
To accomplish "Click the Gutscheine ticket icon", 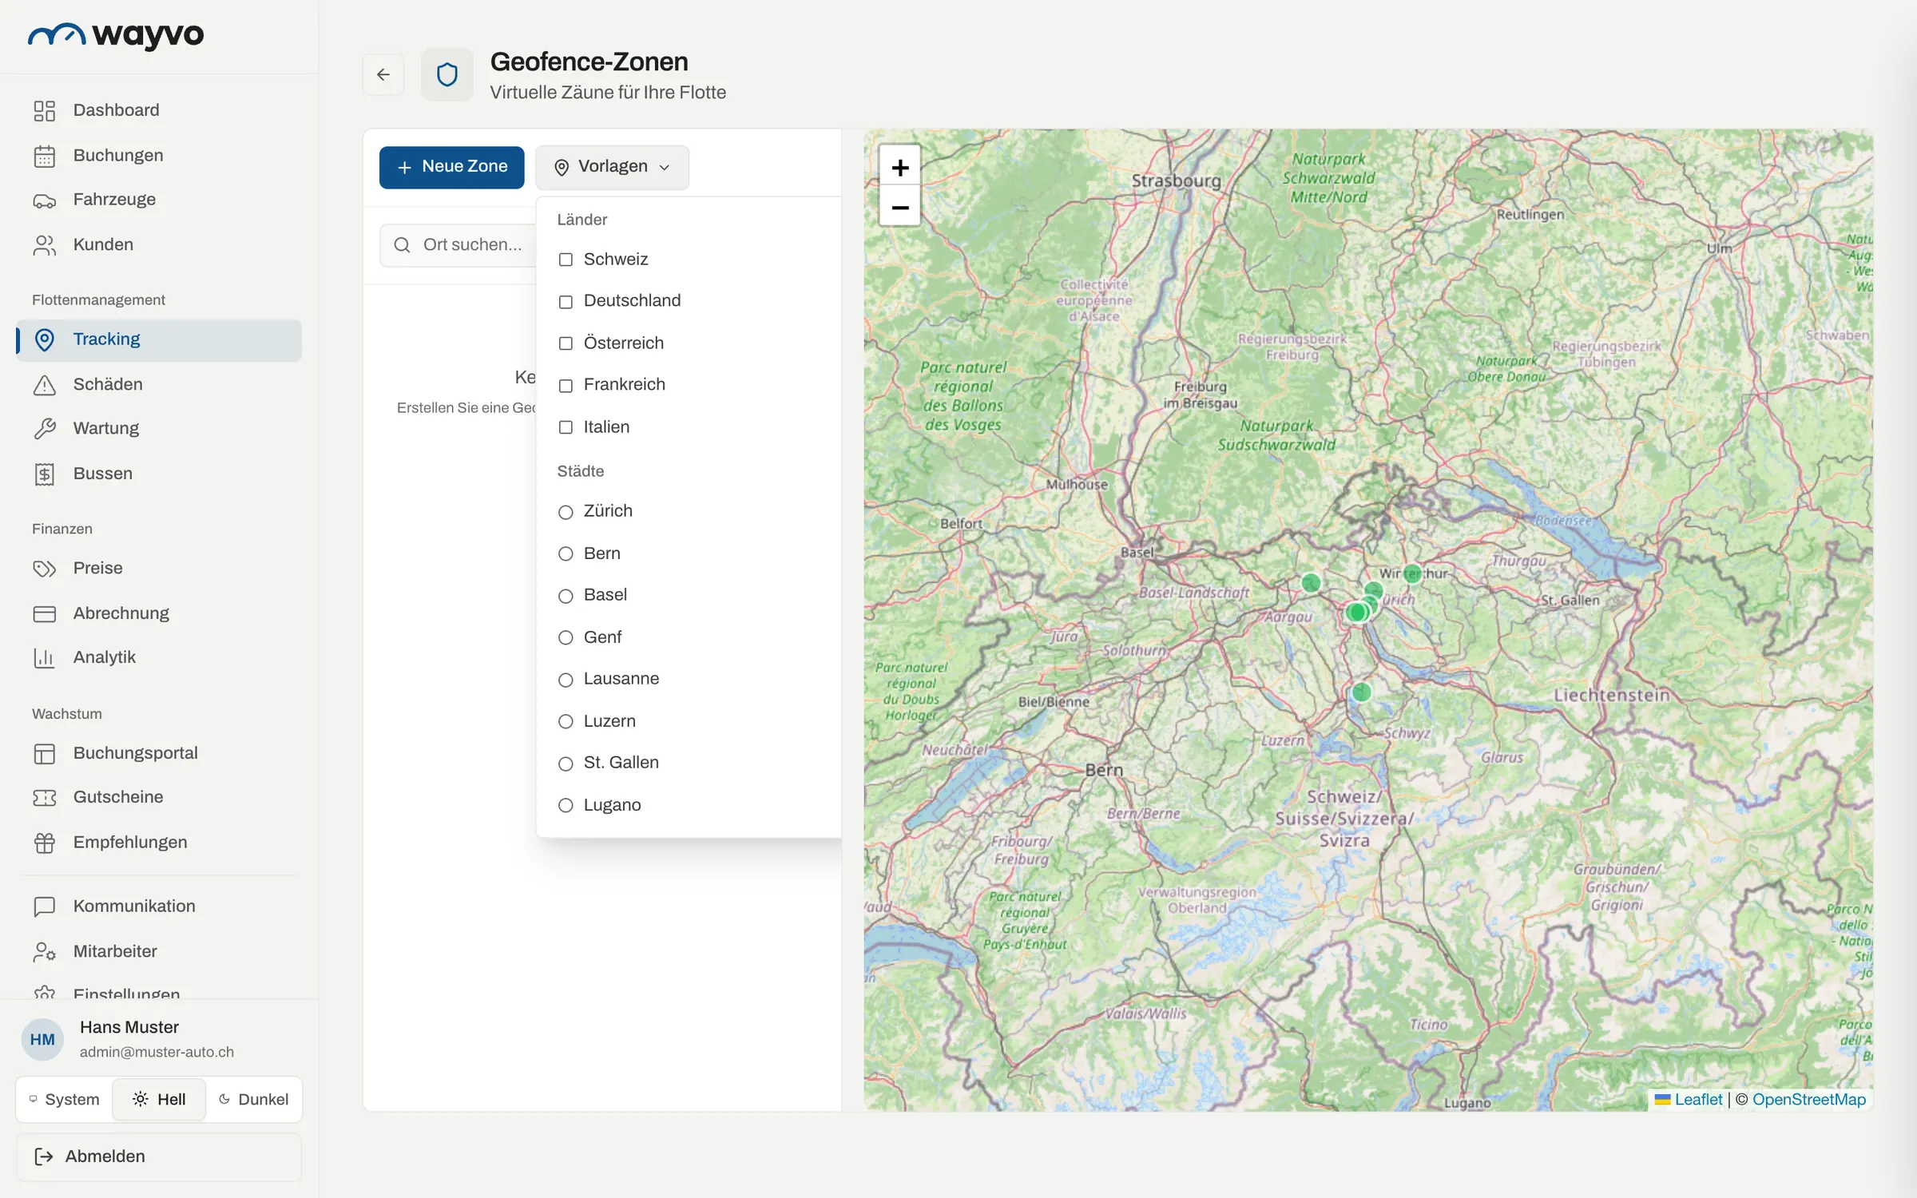I will (x=45, y=797).
